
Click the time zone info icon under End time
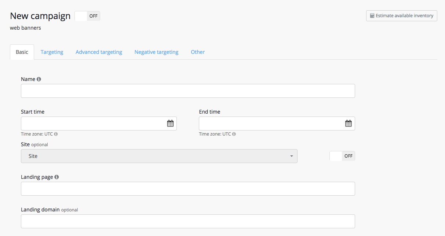point(234,134)
